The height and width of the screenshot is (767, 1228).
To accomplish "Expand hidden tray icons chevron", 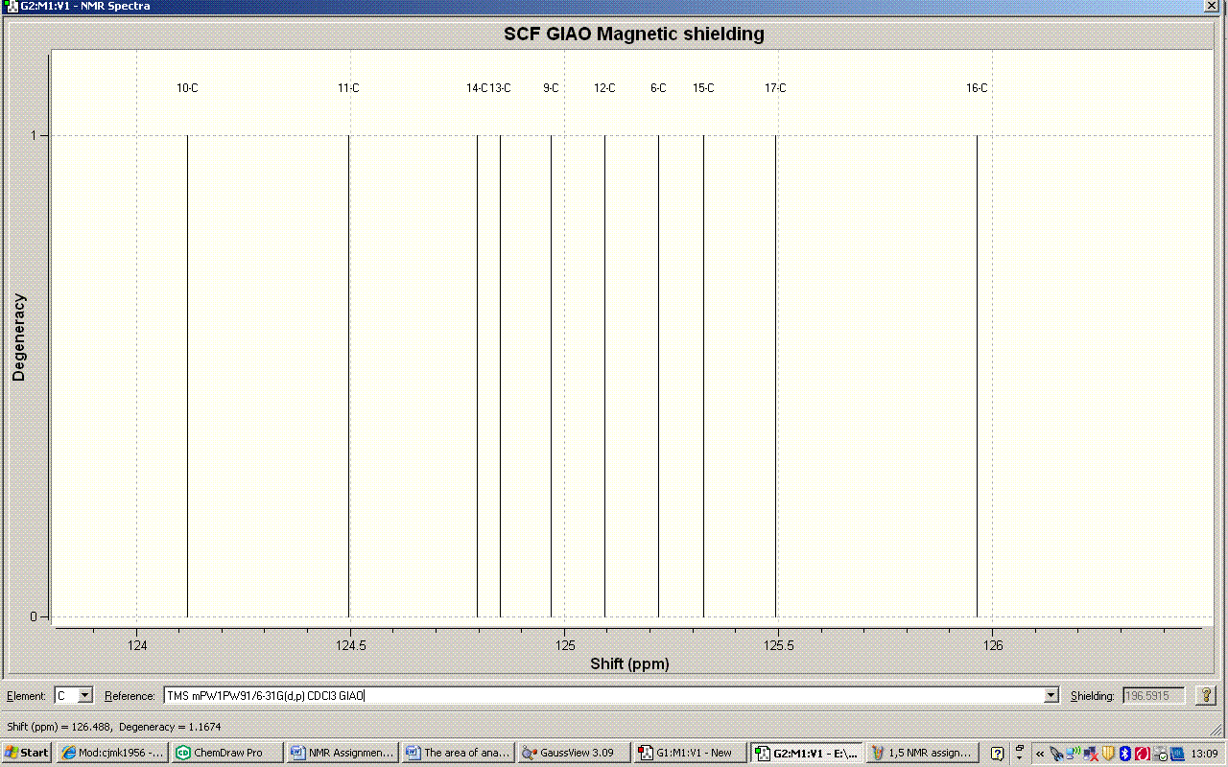I will (1040, 754).
